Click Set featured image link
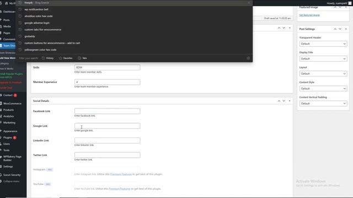This screenshot has width=353, height=198. pyautogui.click(x=309, y=15)
